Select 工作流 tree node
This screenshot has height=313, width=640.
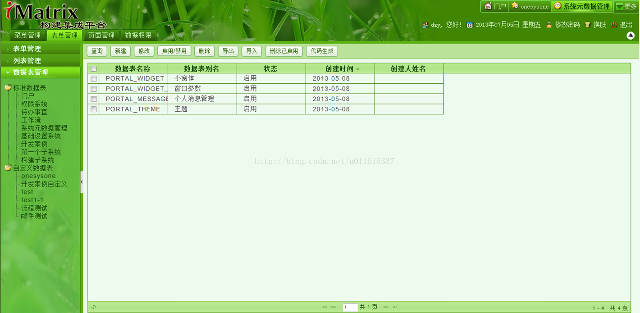tap(31, 120)
